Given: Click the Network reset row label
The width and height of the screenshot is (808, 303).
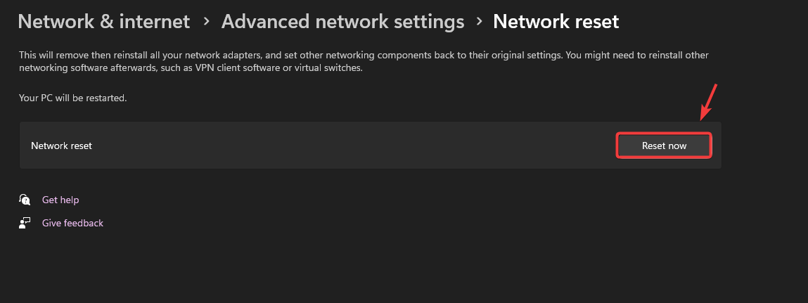Looking at the screenshot, I should (x=62, y=146).
